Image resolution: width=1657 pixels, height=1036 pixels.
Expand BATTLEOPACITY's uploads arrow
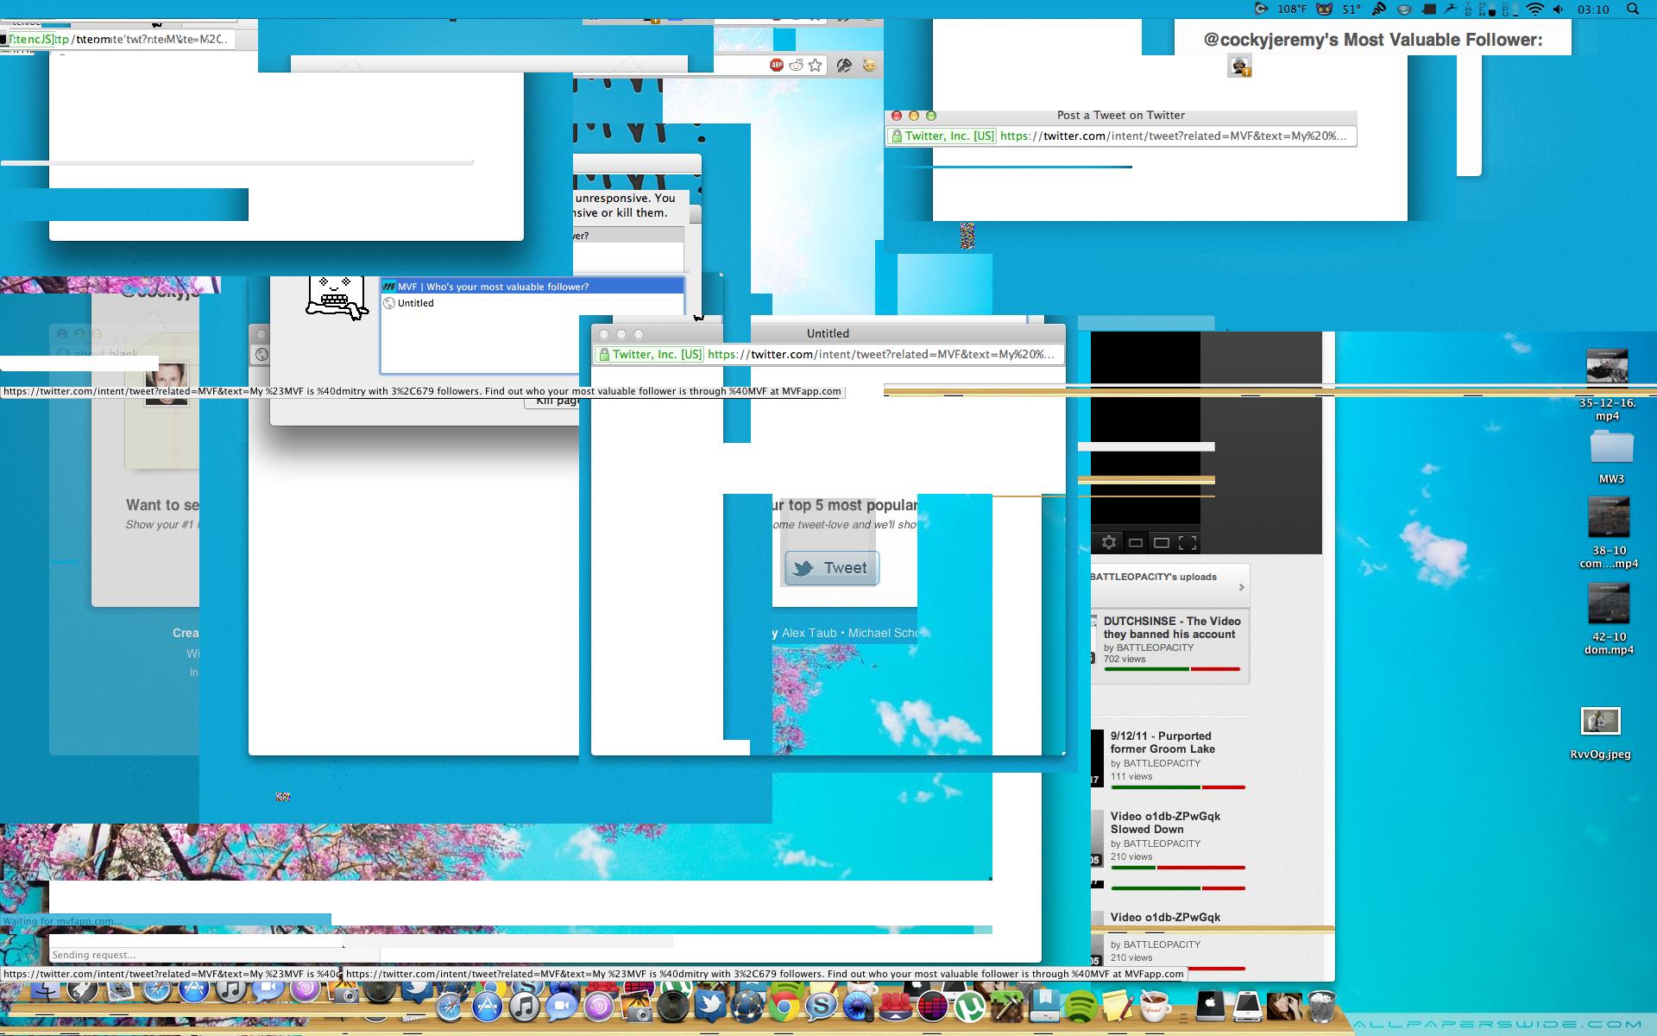(1241, 587)
